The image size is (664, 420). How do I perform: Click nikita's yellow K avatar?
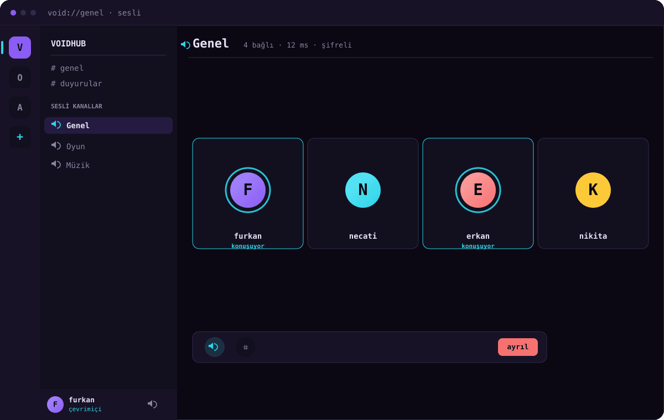point(593,190)
